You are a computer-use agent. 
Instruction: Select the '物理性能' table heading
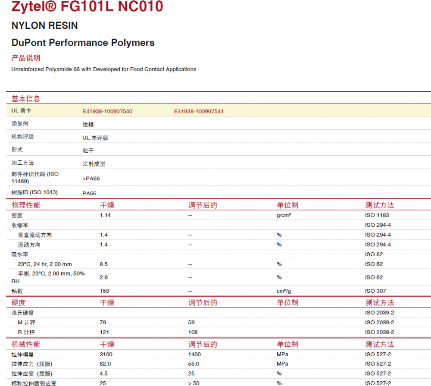tap(26, 205)
